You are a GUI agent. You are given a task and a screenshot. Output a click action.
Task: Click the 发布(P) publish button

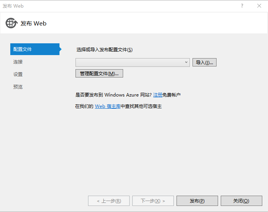[197, 201]
